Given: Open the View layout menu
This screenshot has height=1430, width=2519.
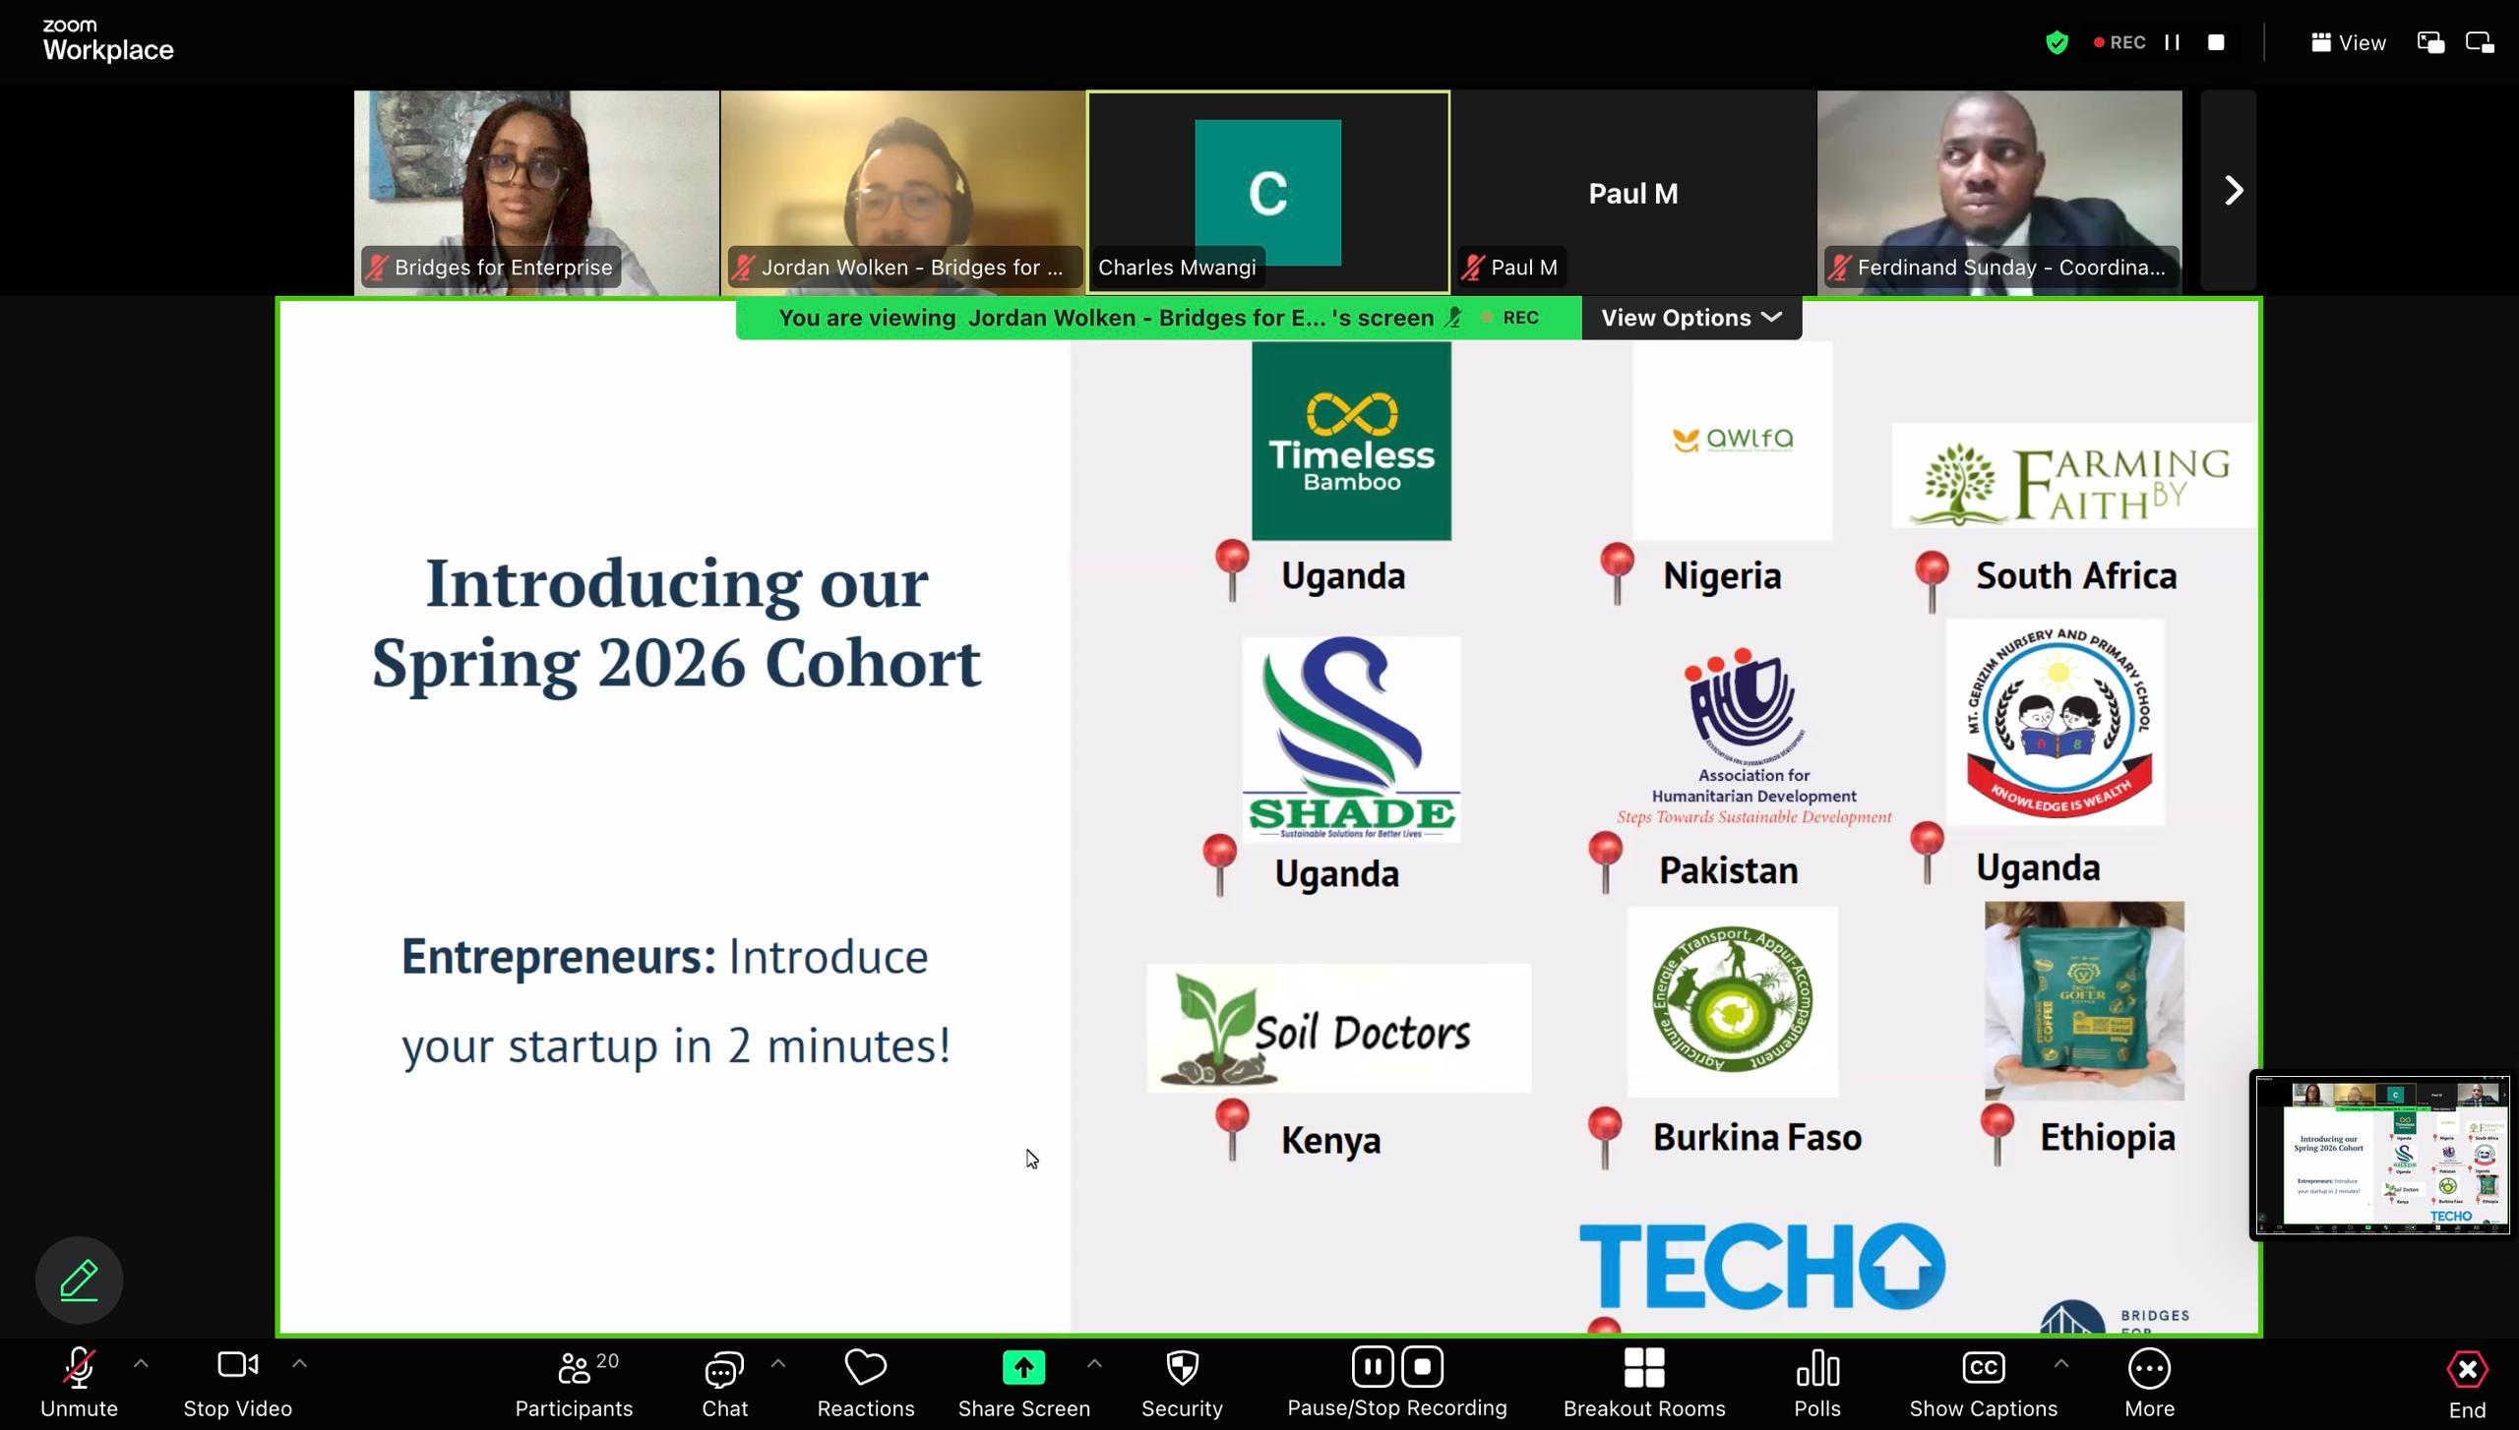Looking at the screenshot, I should pyautogui.click(x=2349, y=42).
